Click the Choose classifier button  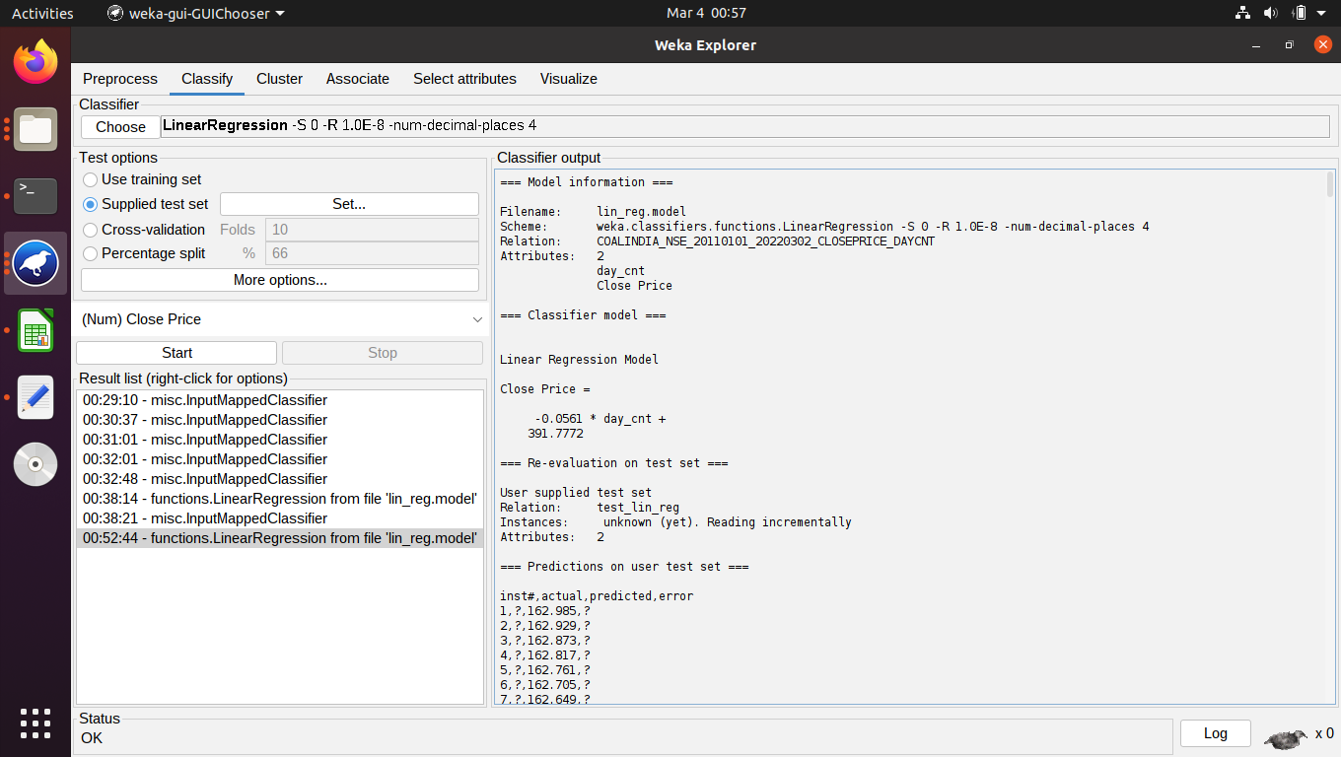[120, 126]
